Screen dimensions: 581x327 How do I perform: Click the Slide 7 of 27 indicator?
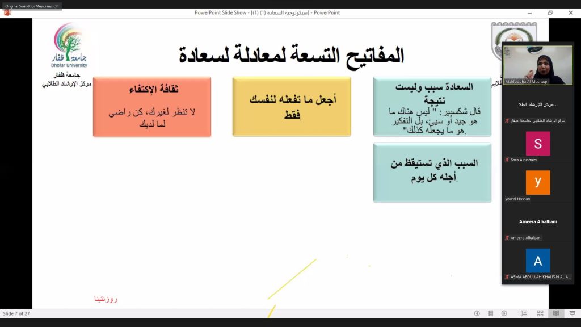(16, 313)
